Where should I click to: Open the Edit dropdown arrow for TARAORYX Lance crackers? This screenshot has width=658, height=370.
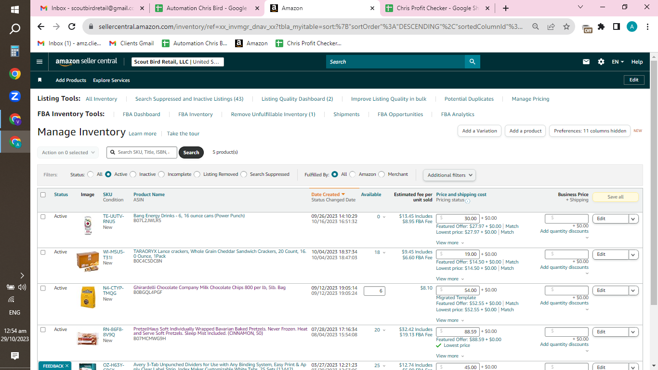tap(633, 254)
